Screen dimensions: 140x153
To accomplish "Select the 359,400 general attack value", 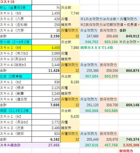I will click(x=109, y=36).
